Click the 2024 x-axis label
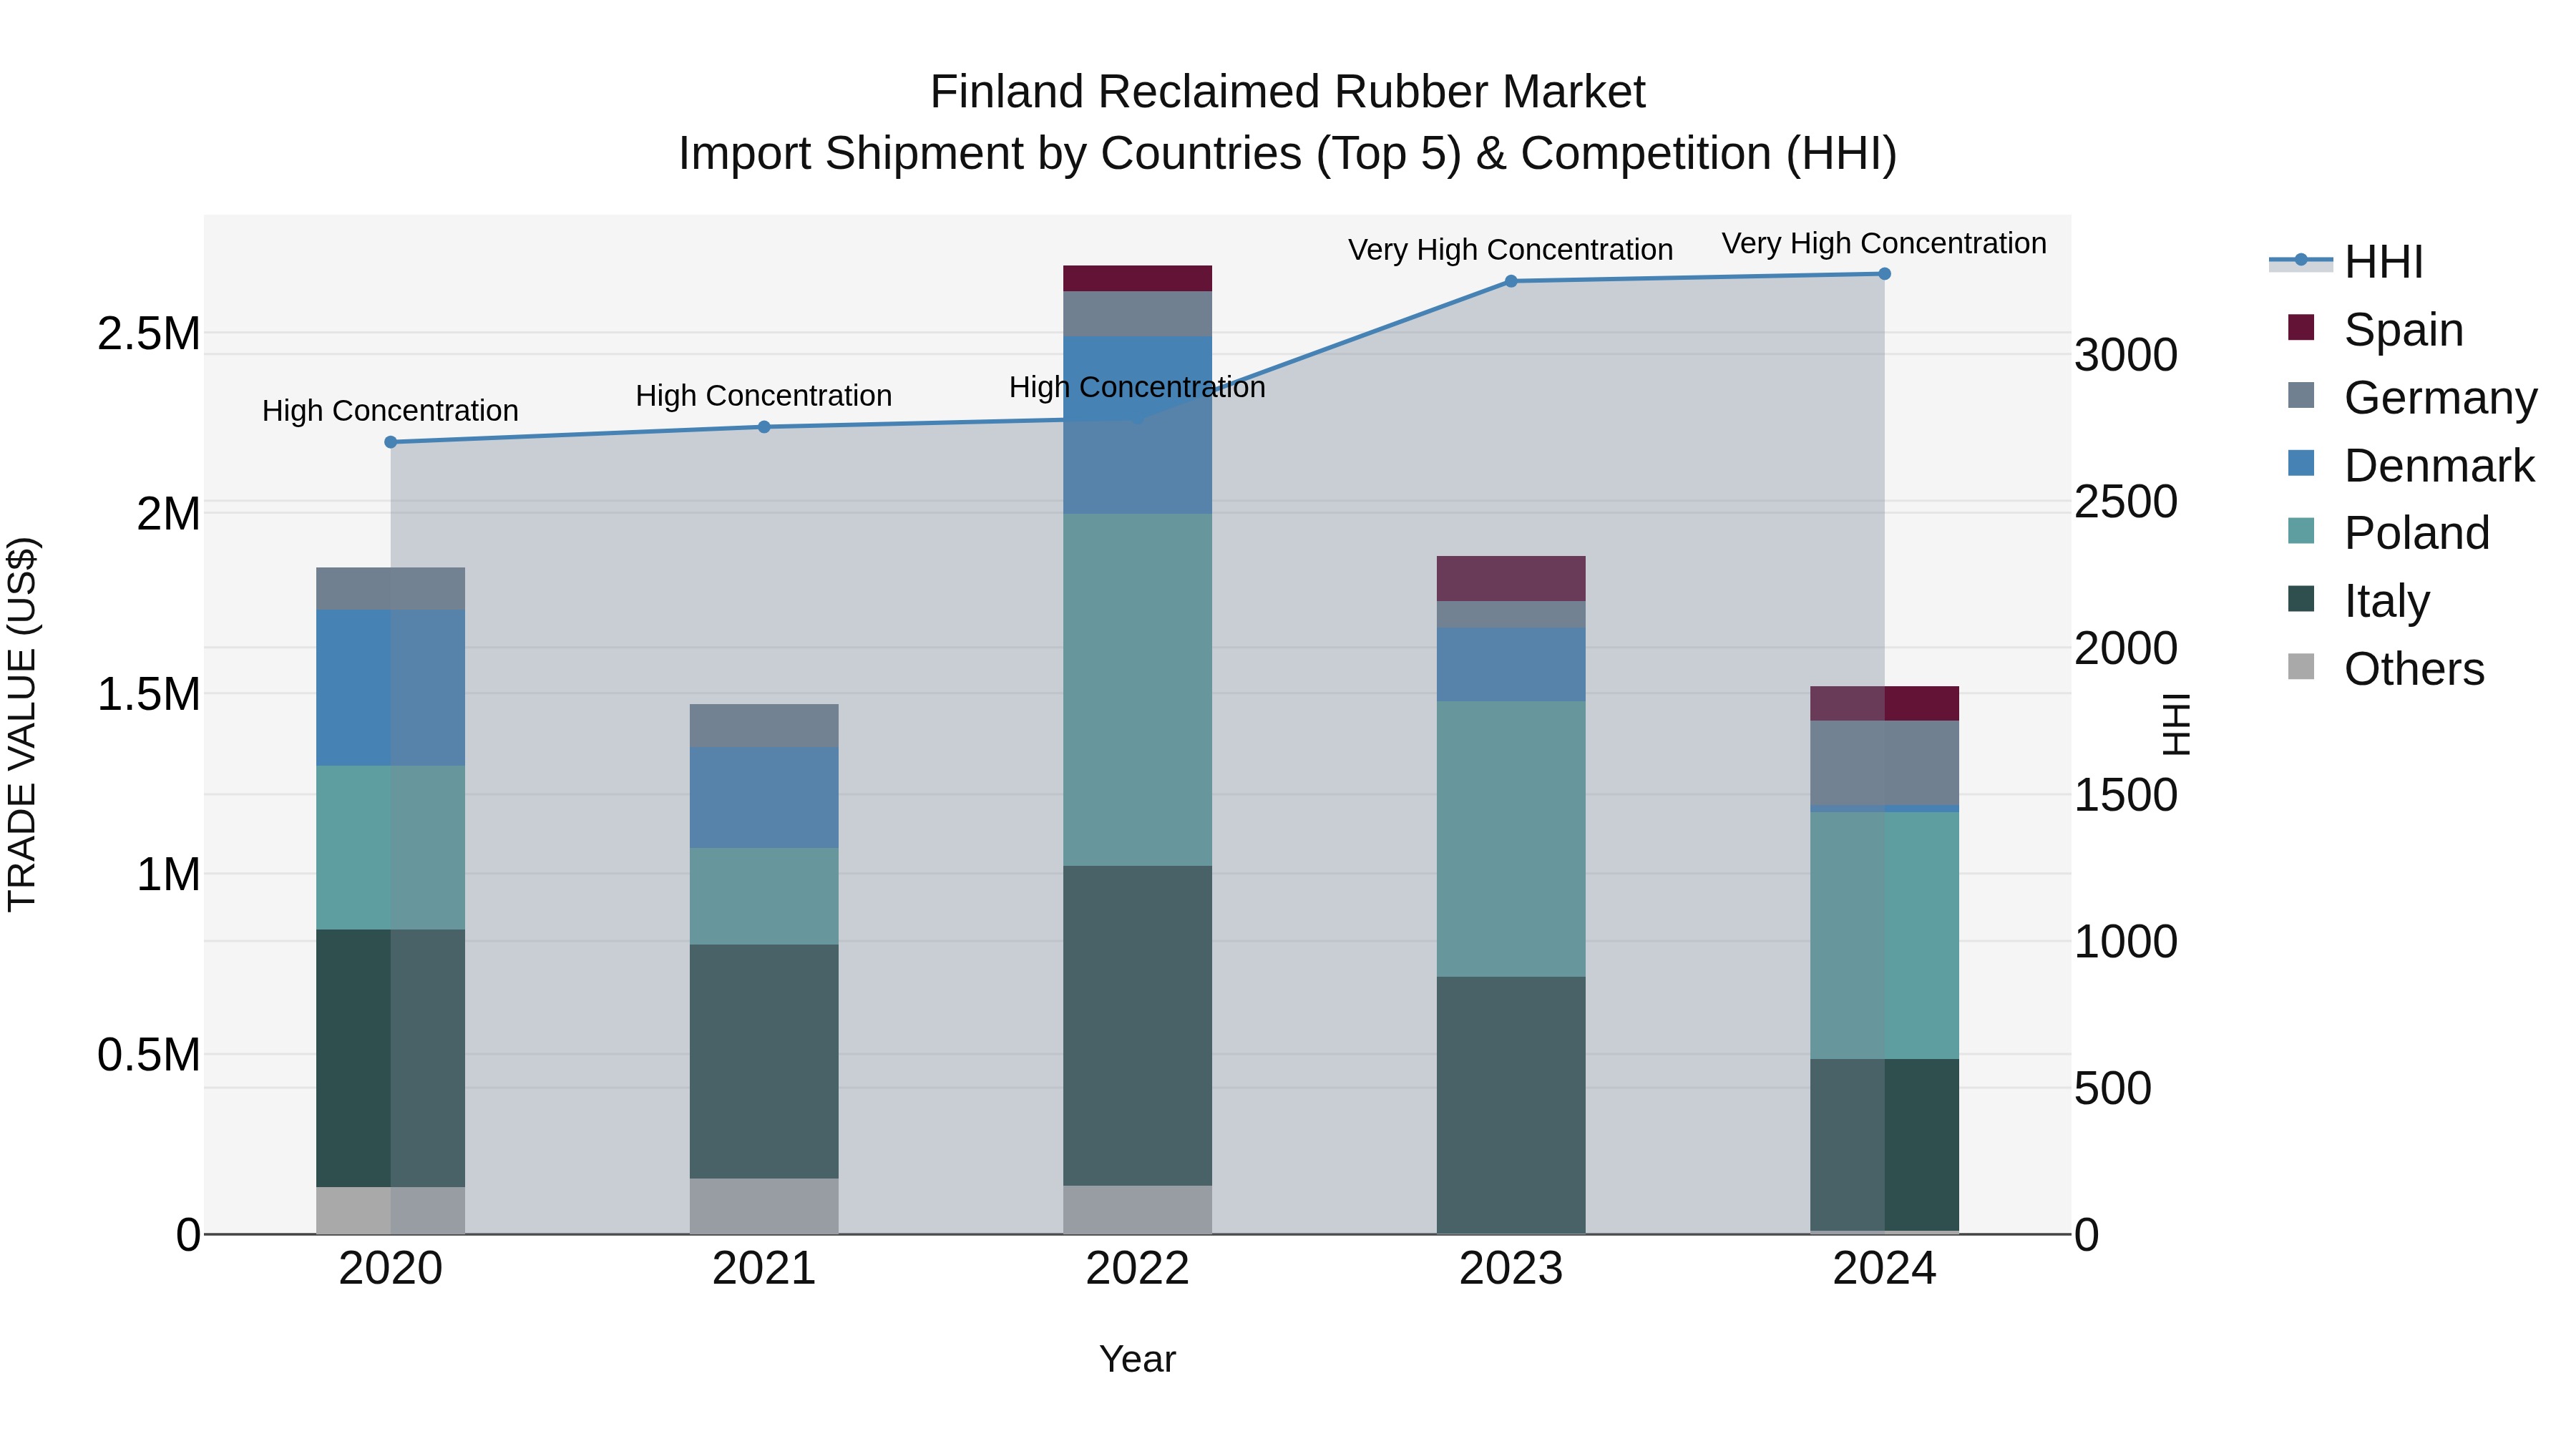 pos(1885,1269)
